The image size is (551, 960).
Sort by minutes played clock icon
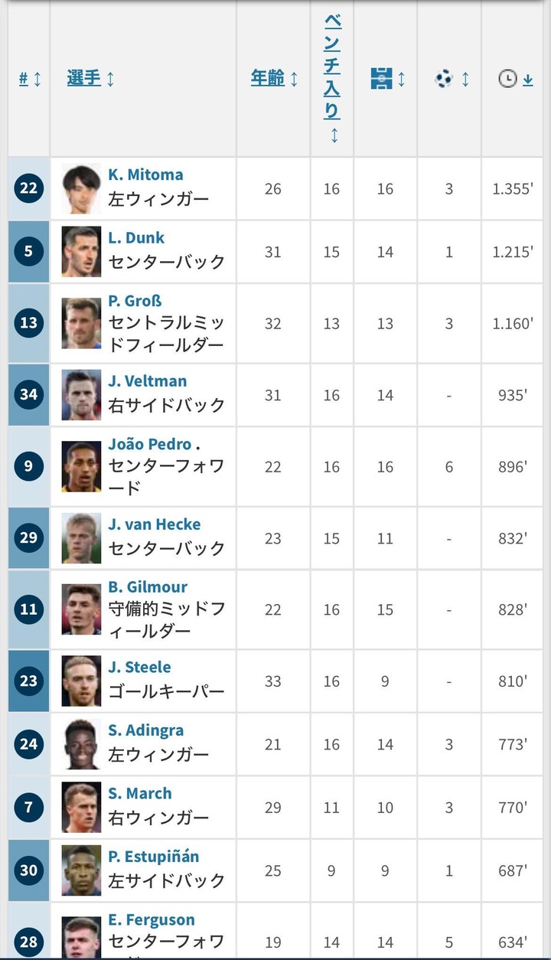coord(508,78)
